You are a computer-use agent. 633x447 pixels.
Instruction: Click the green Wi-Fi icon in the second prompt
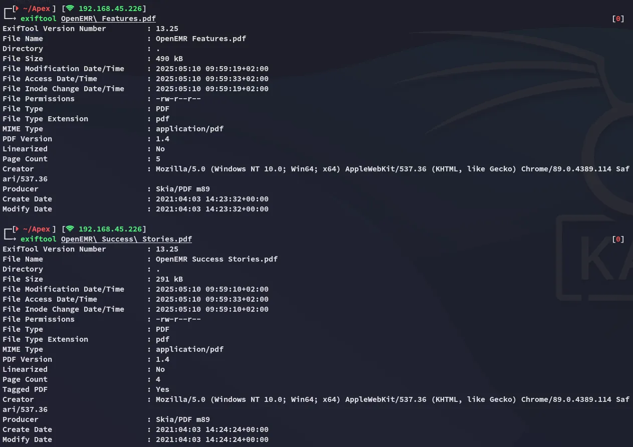(70, 229)
